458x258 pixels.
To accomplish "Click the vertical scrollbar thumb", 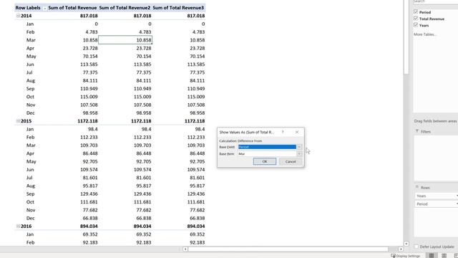I will point(406,37).
